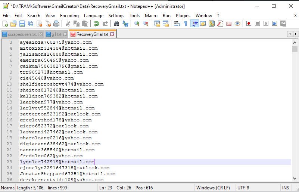Click the New file toolbar icon

pyautogui.click(x=5, y=24)
